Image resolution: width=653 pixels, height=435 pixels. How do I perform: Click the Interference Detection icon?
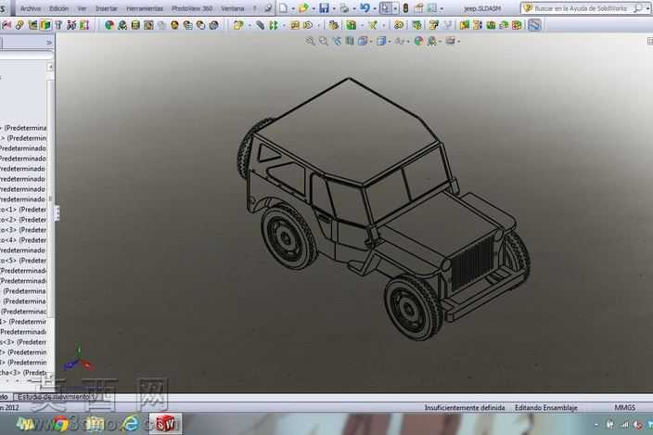(465, 25)
